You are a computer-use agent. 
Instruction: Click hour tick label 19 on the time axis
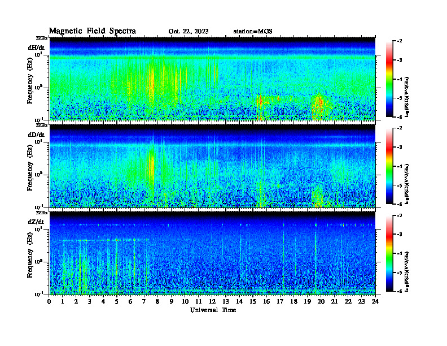(x=307, y=301)
